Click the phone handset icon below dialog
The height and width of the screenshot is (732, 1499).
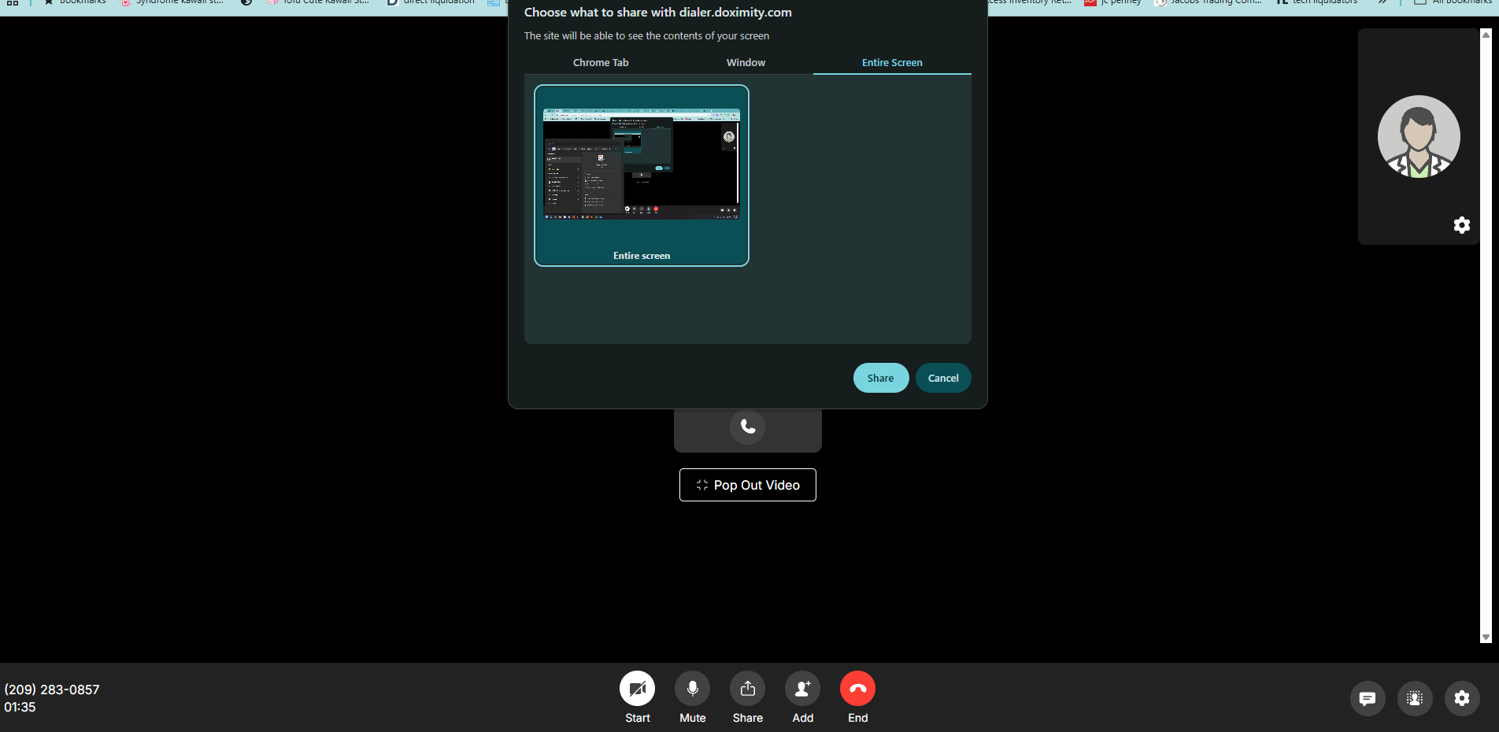747,427
